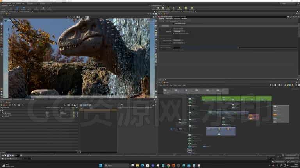Open the Windows Start menu
Viewport: 300px width, 168px height.
tap(101, 166)
